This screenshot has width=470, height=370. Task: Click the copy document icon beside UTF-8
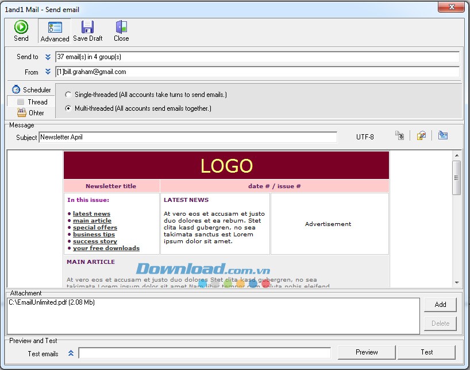[x=400, y=136]
